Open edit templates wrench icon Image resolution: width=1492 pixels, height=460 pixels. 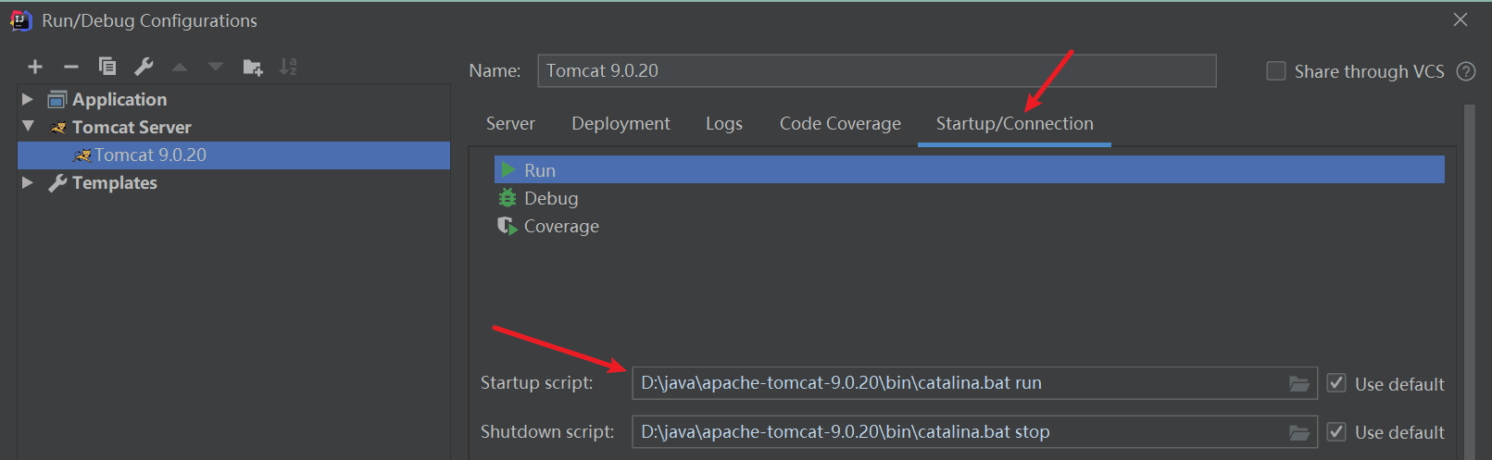point(144,67)
